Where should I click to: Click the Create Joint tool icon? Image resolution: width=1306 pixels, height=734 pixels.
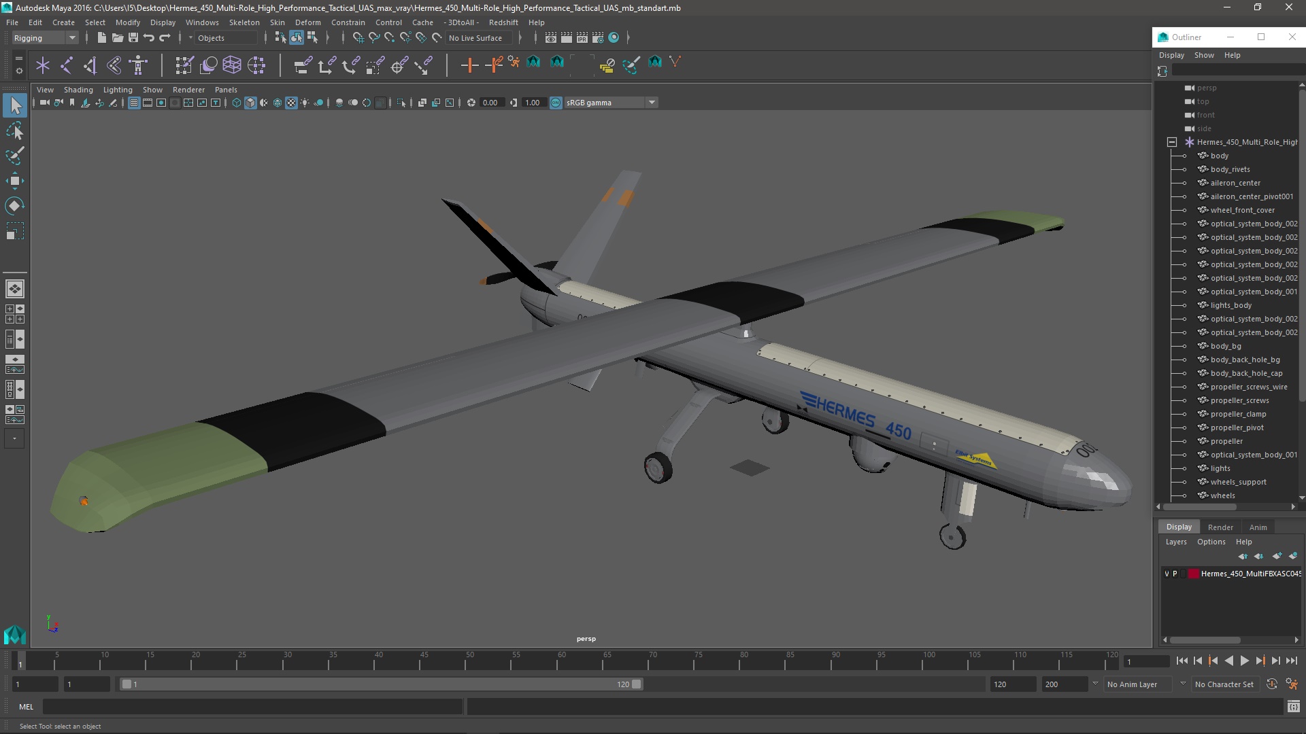pyautogui.click(x=67, y=65)
